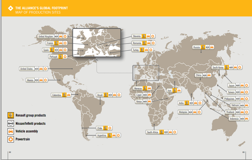This screenshot has width=252, height=160.
Task: Click the Renault logo on Portugal label
Action: click(60, 57)
